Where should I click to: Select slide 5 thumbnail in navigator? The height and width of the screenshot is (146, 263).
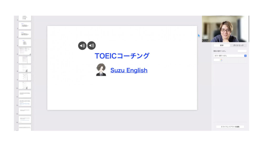[25, 43]
